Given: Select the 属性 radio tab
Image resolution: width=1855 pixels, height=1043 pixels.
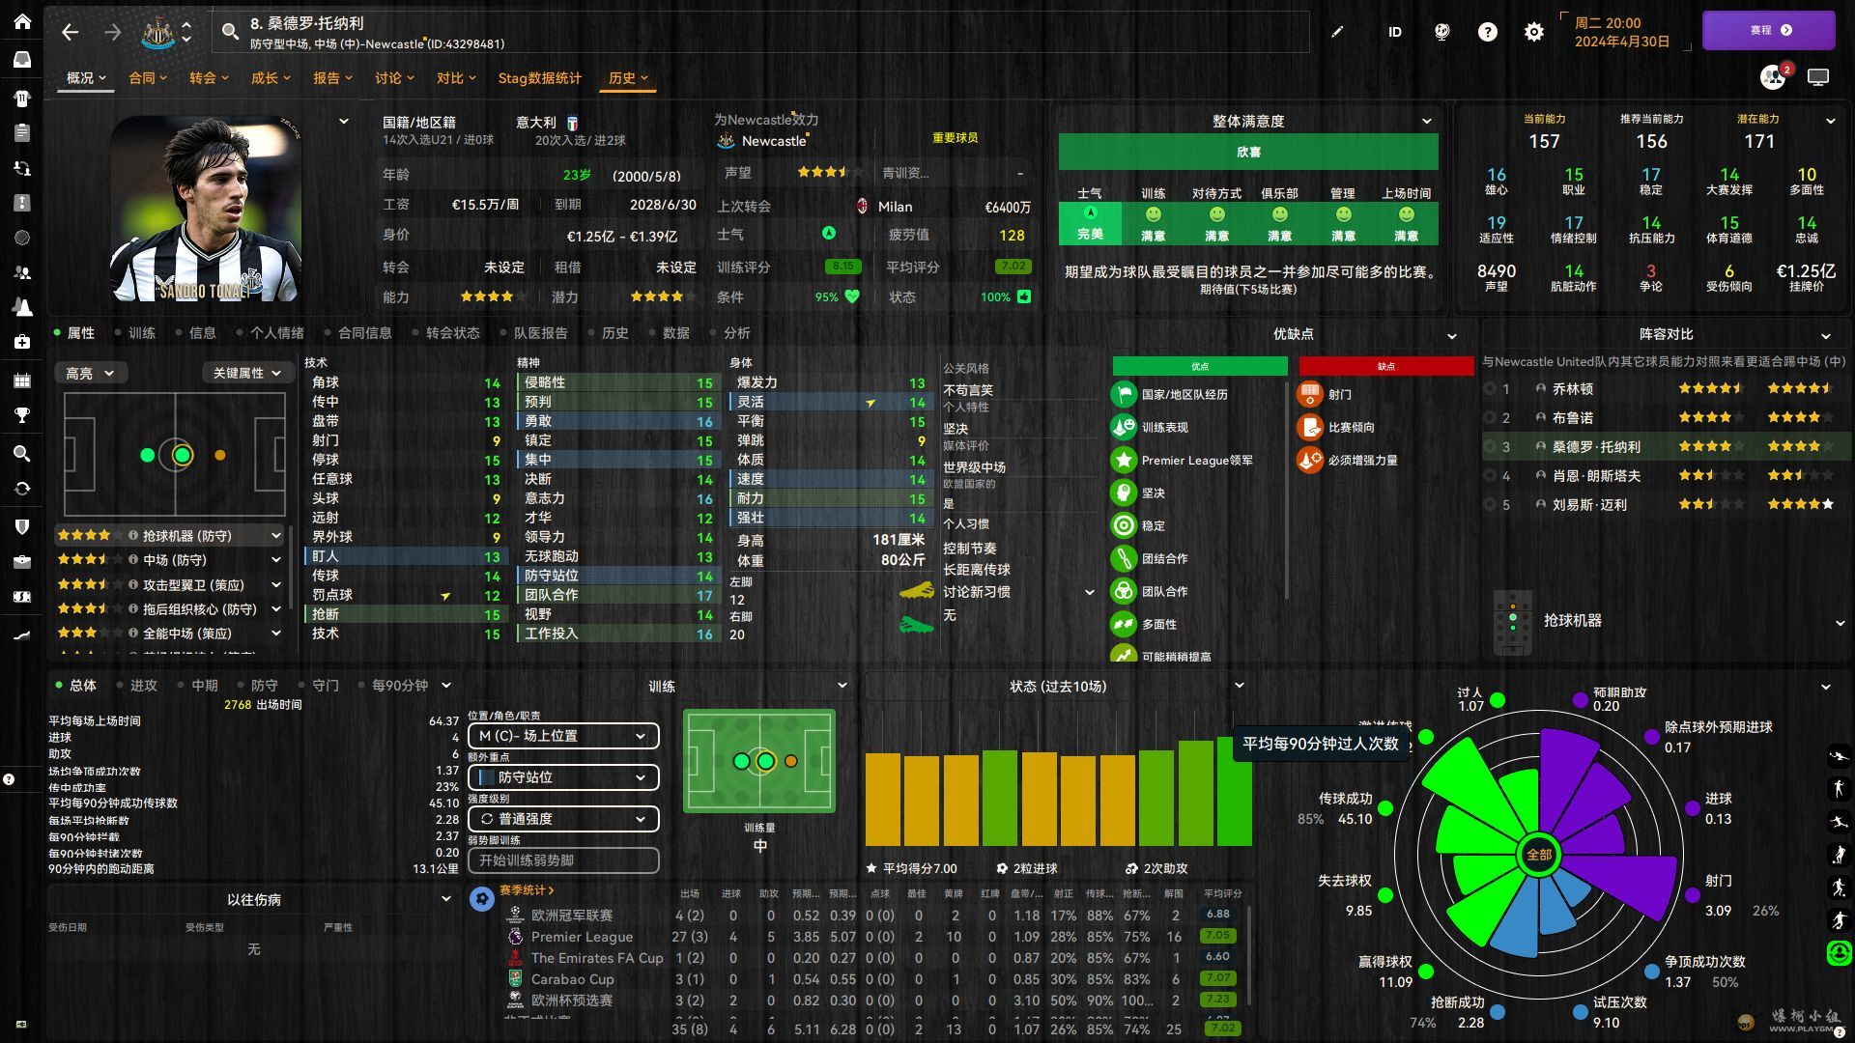Looking at the screenshot, I should (74, 332).
